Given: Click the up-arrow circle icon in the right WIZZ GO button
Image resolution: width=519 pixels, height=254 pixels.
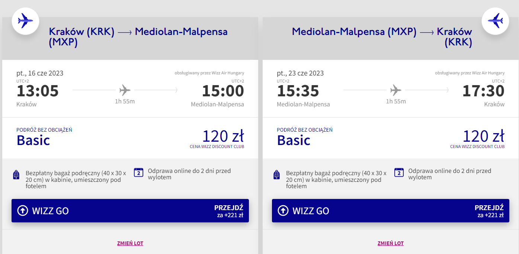Looking at the screenshot, I should [283, 211].
